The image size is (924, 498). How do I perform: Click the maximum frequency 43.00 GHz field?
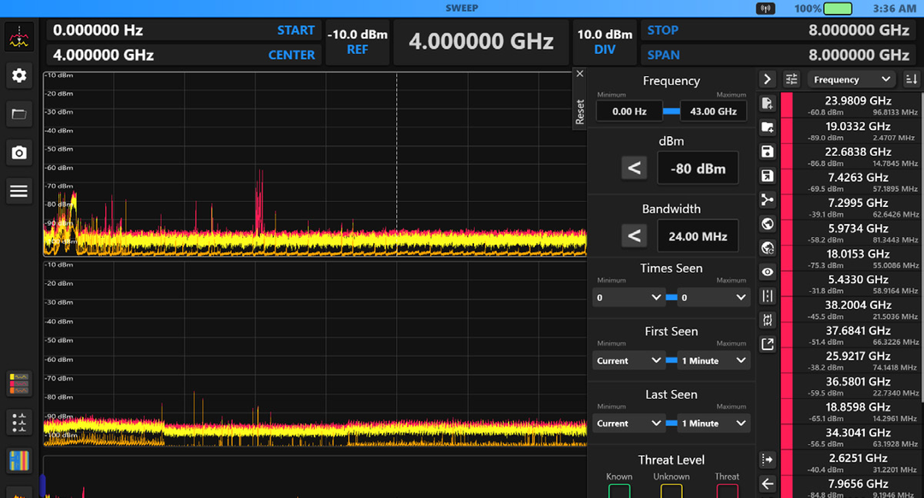714,111
